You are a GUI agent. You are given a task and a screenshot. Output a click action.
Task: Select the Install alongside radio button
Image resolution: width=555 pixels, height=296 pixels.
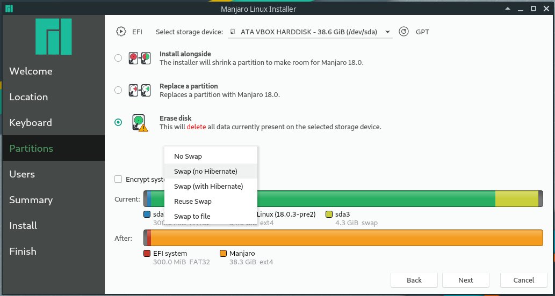[x=118, y=58]
